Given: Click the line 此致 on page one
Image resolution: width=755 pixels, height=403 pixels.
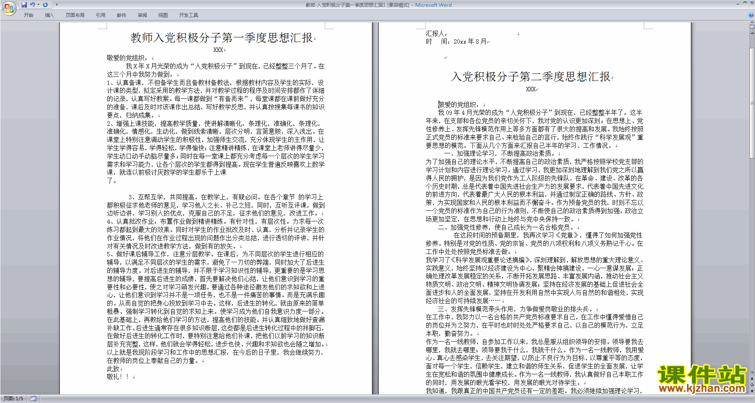Looking at the screenshot, I should (x=113, y=369).
